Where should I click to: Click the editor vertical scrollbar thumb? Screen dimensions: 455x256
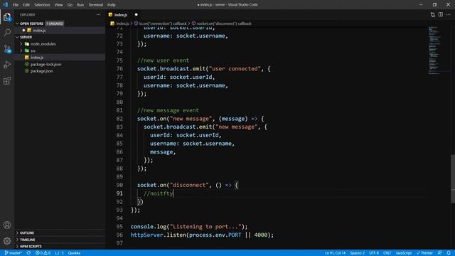(453, 178)
